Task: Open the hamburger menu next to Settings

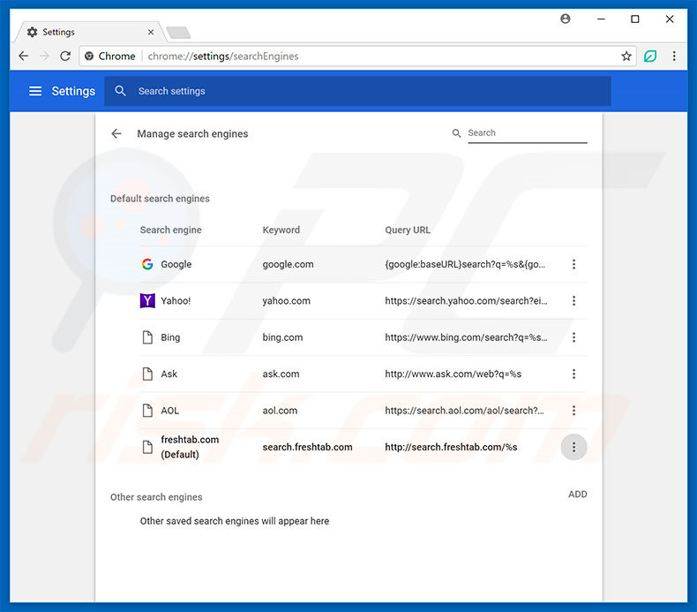Action: (35, 91)
